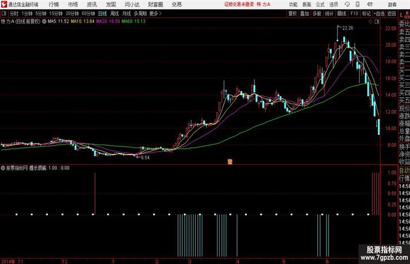Click the 游客 user label
Viewport: 410px width, 264px height.
pyautogui.click(x=392, y=4)
